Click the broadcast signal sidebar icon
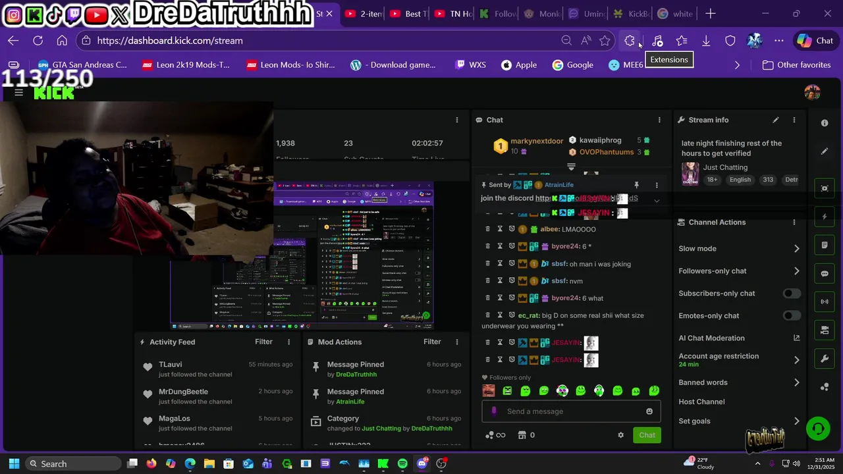The width and height of the screenshot is (843, 474). [x=825, y=302]
